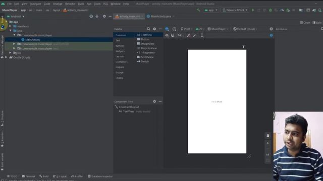323x181 pixels.
Task: Start debugging with the green bug icon
Action: 271,10
